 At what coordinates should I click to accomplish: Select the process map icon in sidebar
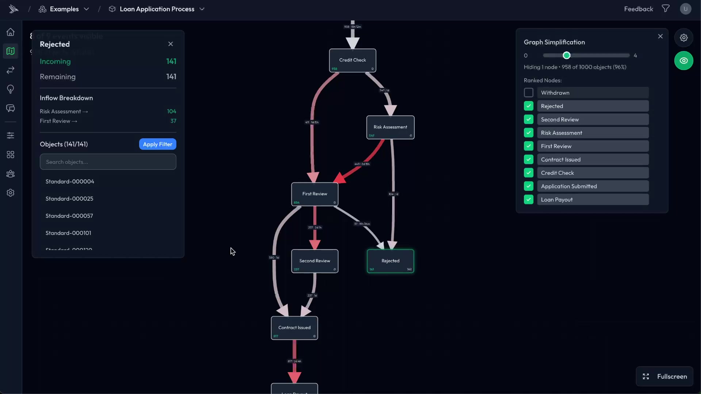[x=10, y=51]
